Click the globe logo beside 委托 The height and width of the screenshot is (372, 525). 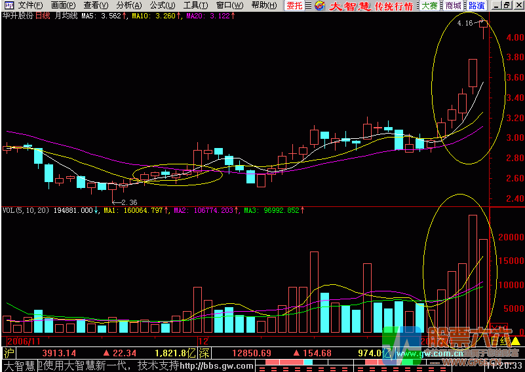tap(319, 6)
